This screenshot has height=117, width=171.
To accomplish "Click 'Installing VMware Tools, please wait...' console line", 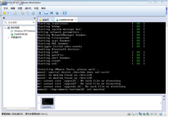I will pyautogui.click(x=68, y=70).
